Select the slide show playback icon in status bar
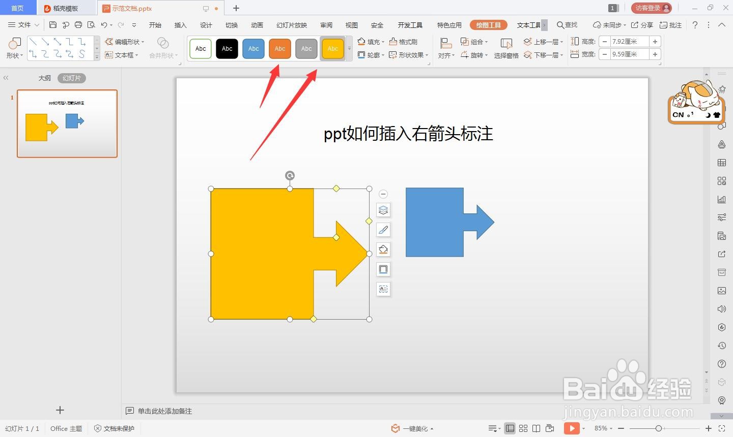Image resolution: width=733 pixels, height=437 pixels. pos(572,428)
